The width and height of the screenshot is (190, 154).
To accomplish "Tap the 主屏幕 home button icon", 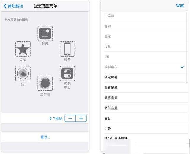I will point(45,83).
